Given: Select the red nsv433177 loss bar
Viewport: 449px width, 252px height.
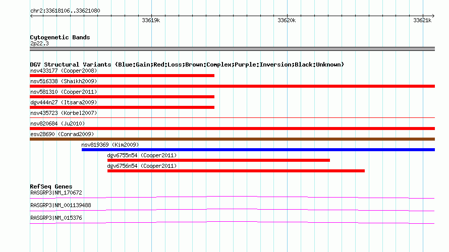Looking at the screenshot, I should [122, 76].
